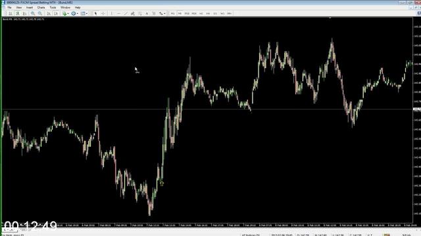The width and height of the screenshot is (421, 236).
Task: Switch to H4 timeframe
Action: point(208,13)
